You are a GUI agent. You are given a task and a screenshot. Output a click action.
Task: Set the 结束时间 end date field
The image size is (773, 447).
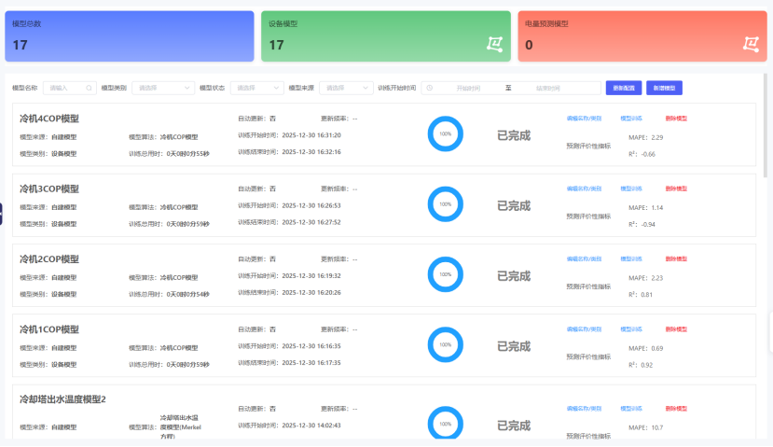tap(547, 89)
